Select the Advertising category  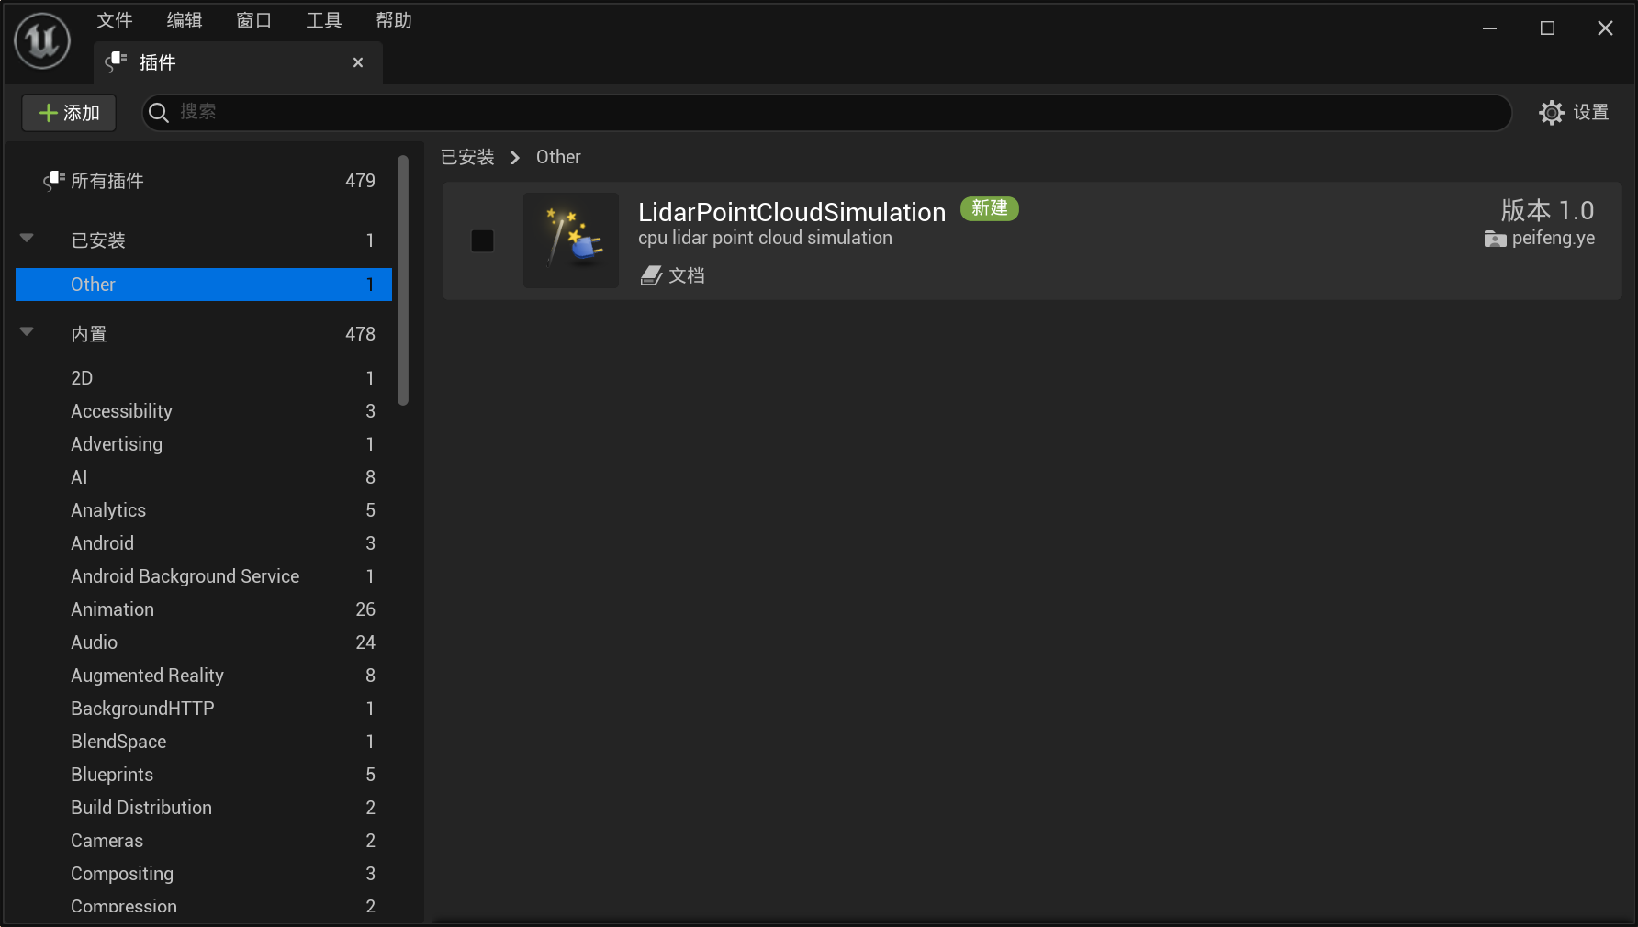point(204,444)
